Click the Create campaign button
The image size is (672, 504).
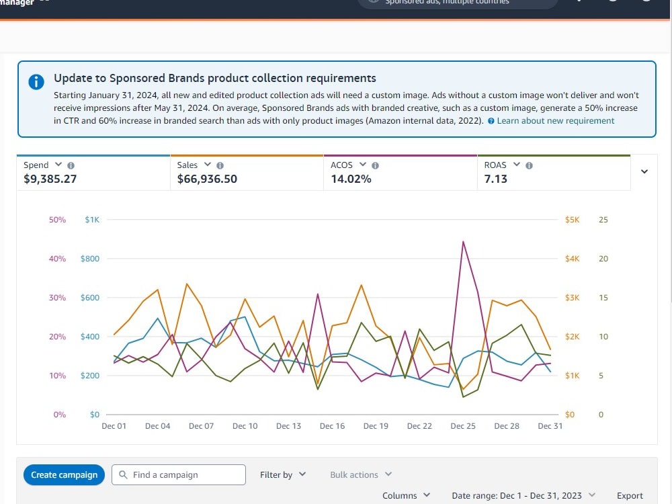point(65,475)
